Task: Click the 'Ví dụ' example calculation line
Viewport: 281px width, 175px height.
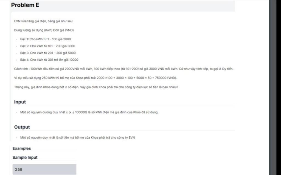Action: tap(95, 78)
